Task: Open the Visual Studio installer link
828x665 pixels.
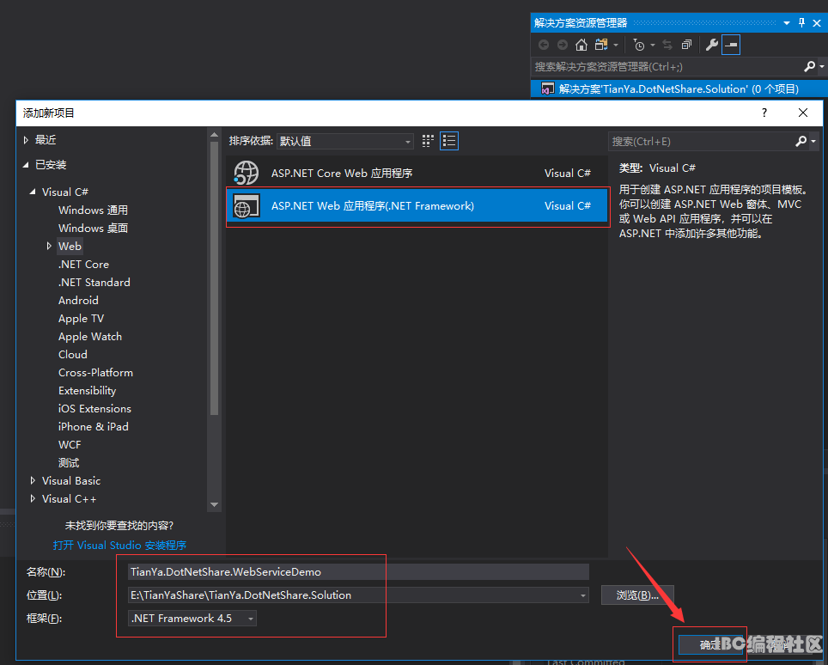Action: tap(119, 545)
